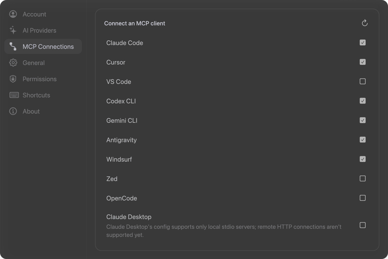The width and height of the screenshot is (388, 259).
Task: Click the "VS Code" client label
Action: click(x=119, y=82)
